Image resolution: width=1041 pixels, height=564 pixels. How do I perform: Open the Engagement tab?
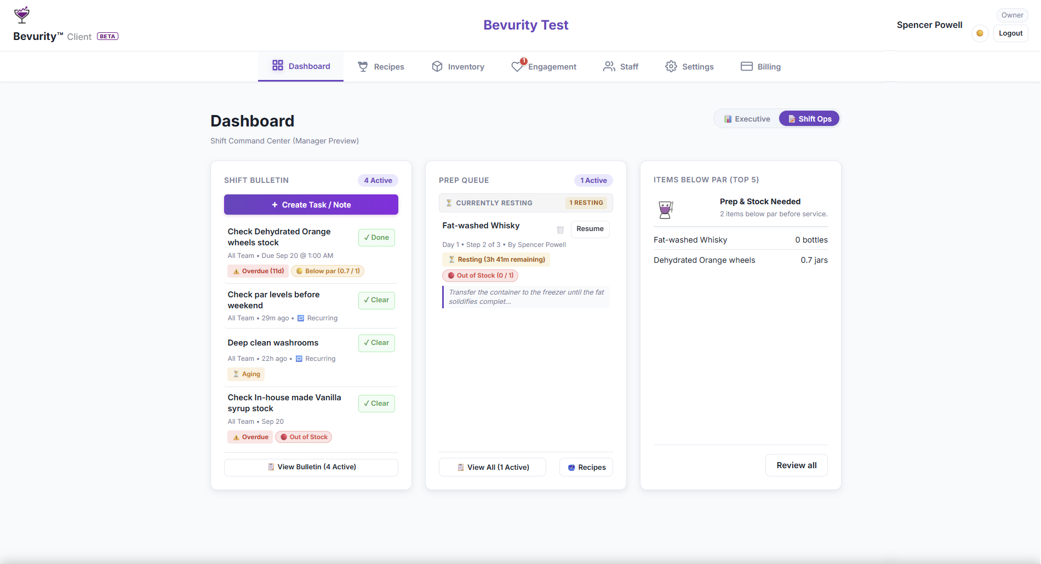[x=544, y=67]
